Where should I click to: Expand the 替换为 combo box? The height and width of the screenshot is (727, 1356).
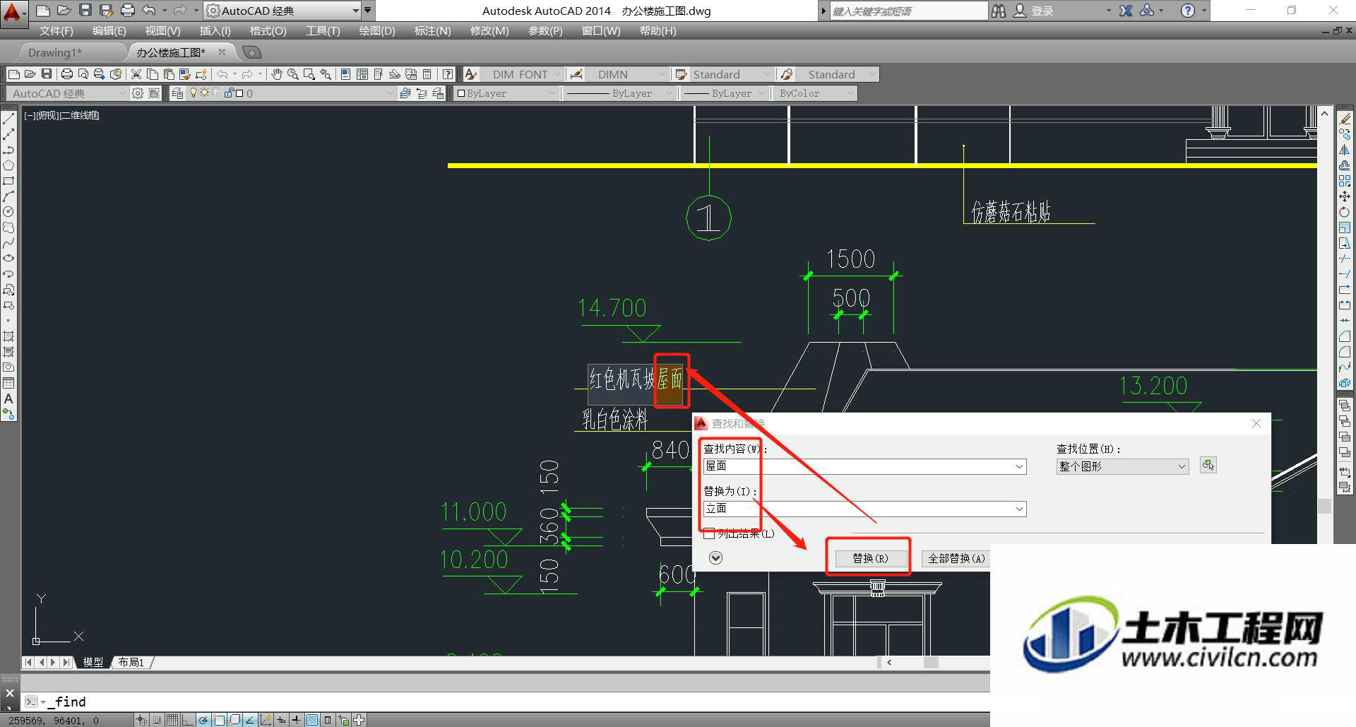pos(1019,509)
